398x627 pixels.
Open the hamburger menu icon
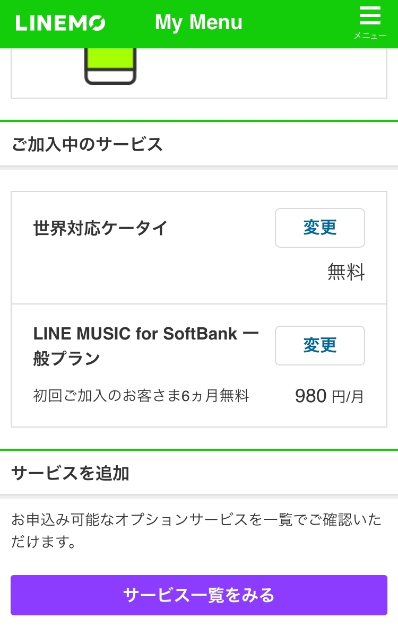click(370, 16)
